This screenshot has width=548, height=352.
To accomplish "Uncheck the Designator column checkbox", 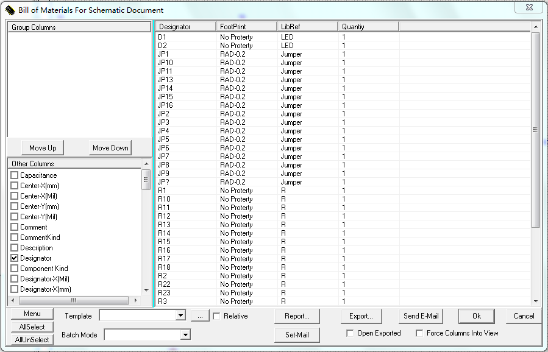I will (x=15, y=258).
